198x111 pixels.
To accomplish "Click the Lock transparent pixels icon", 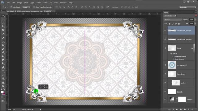I will click(x=170, y=24).
